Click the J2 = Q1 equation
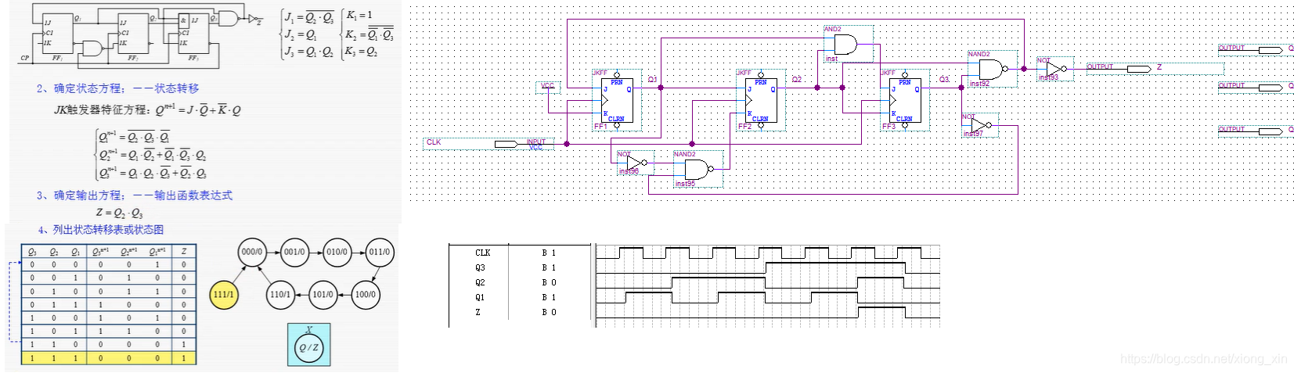The image size is (1294, 373). [x=301, y=34]
